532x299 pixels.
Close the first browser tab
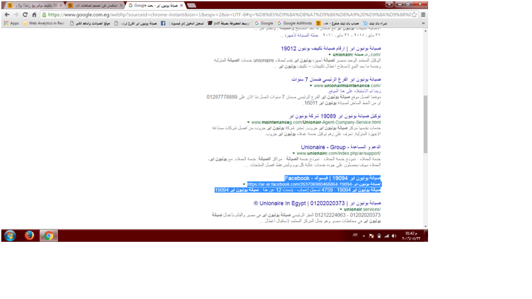pyautogui.click(x=60, y=5)
